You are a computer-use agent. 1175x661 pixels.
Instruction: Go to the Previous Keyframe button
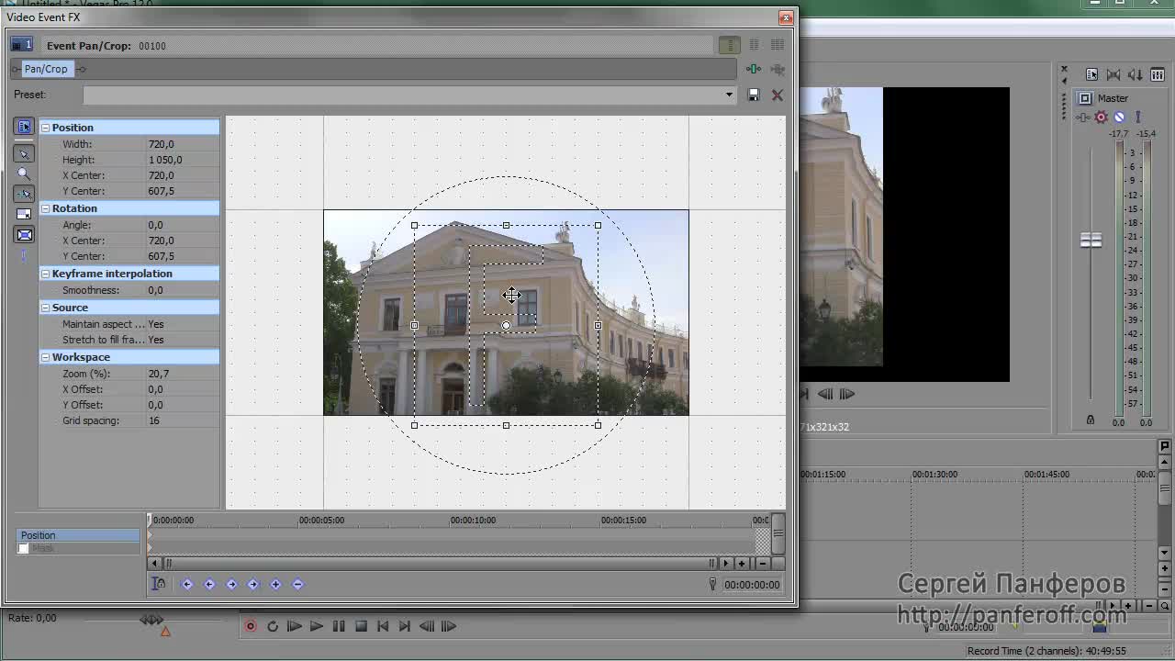[209, 584]
